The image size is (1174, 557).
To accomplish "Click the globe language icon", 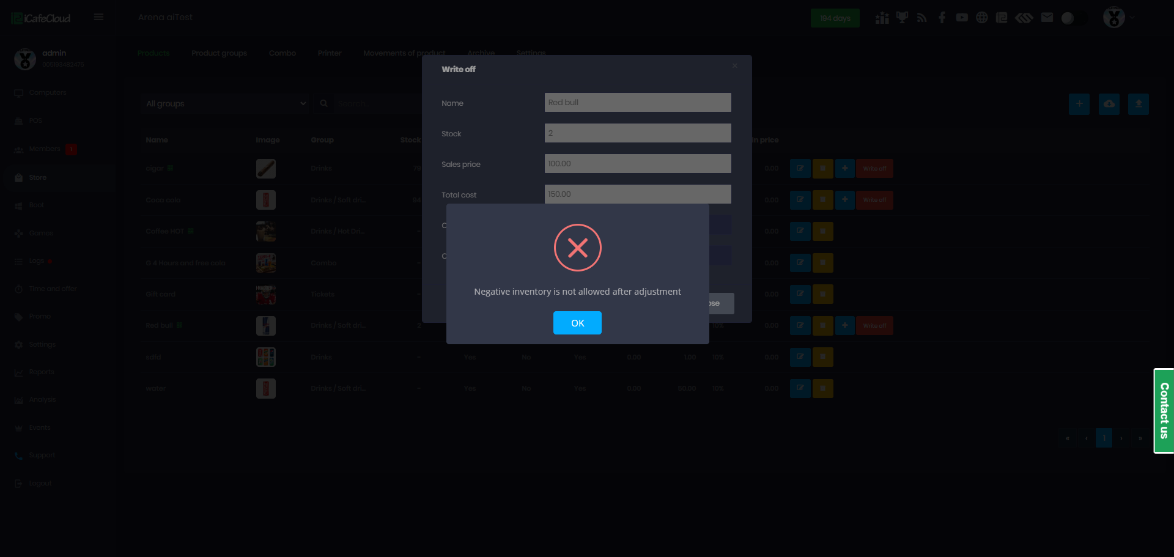I will click(x=981, y=18).
